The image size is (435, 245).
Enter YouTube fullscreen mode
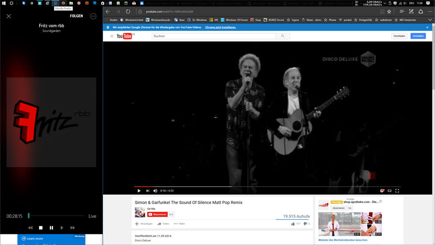pos(397,191)
